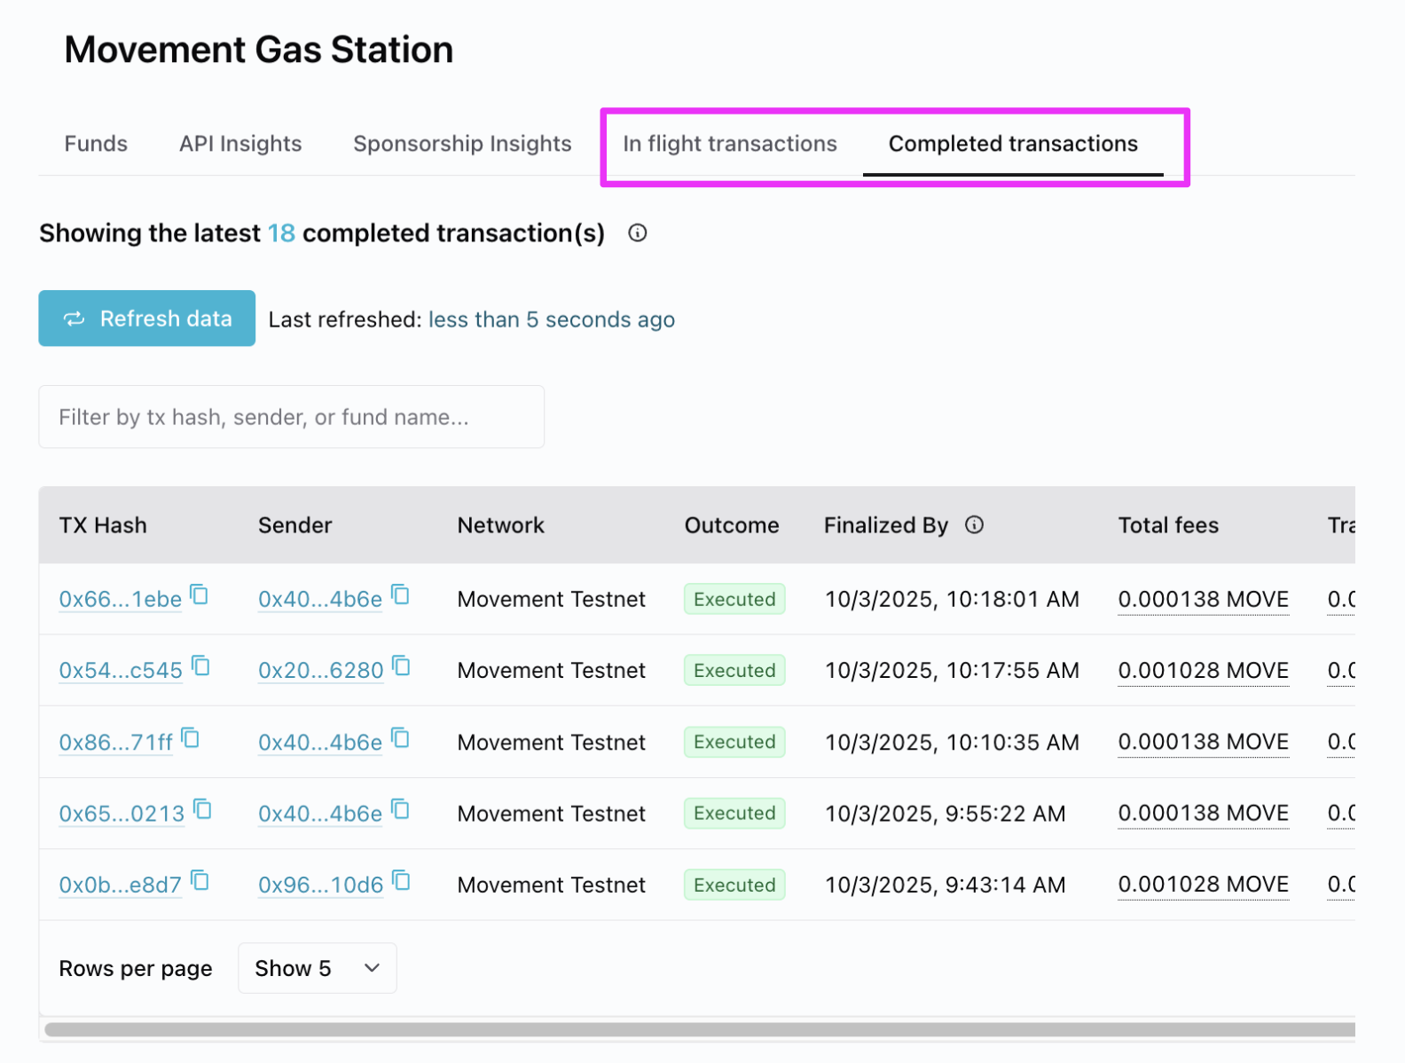The height and width of the screenshot is (1063, 1405).
Task: Copy the 0x66...1ebe transaction hash
Action: [200, 595]
